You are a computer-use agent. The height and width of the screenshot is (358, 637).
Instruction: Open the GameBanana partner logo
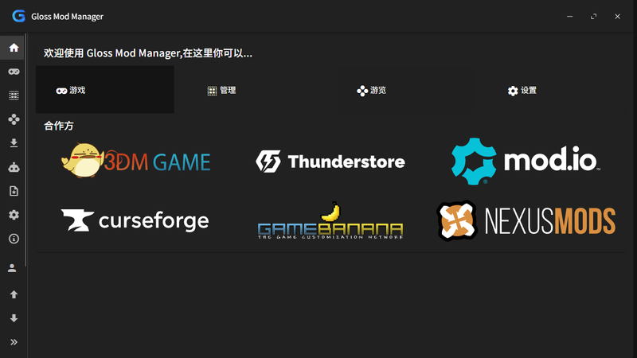[330, 220]
